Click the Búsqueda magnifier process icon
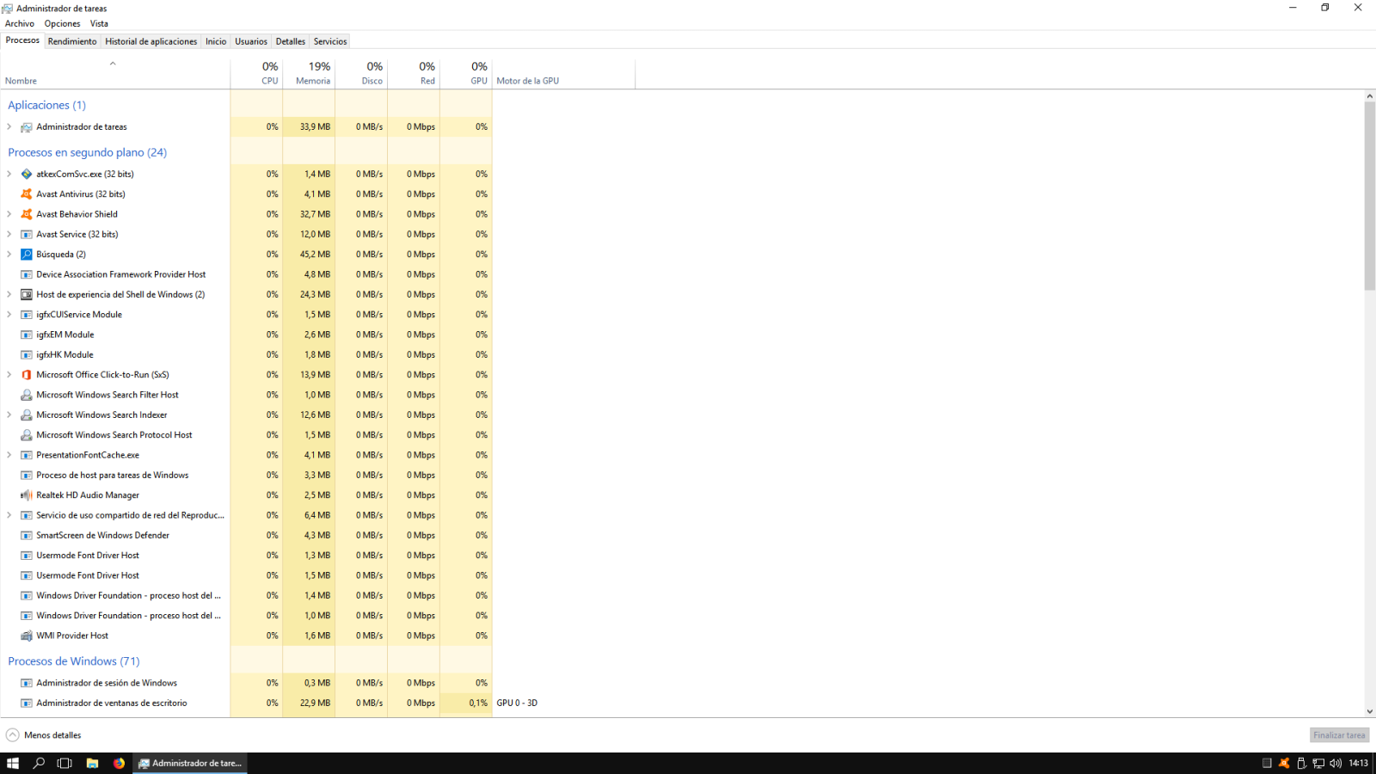 coord(27,255)
